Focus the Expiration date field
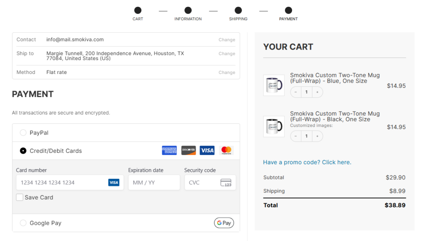Viewport: 431px width, 241px height. pyautogui.click(x=154, y=183)
